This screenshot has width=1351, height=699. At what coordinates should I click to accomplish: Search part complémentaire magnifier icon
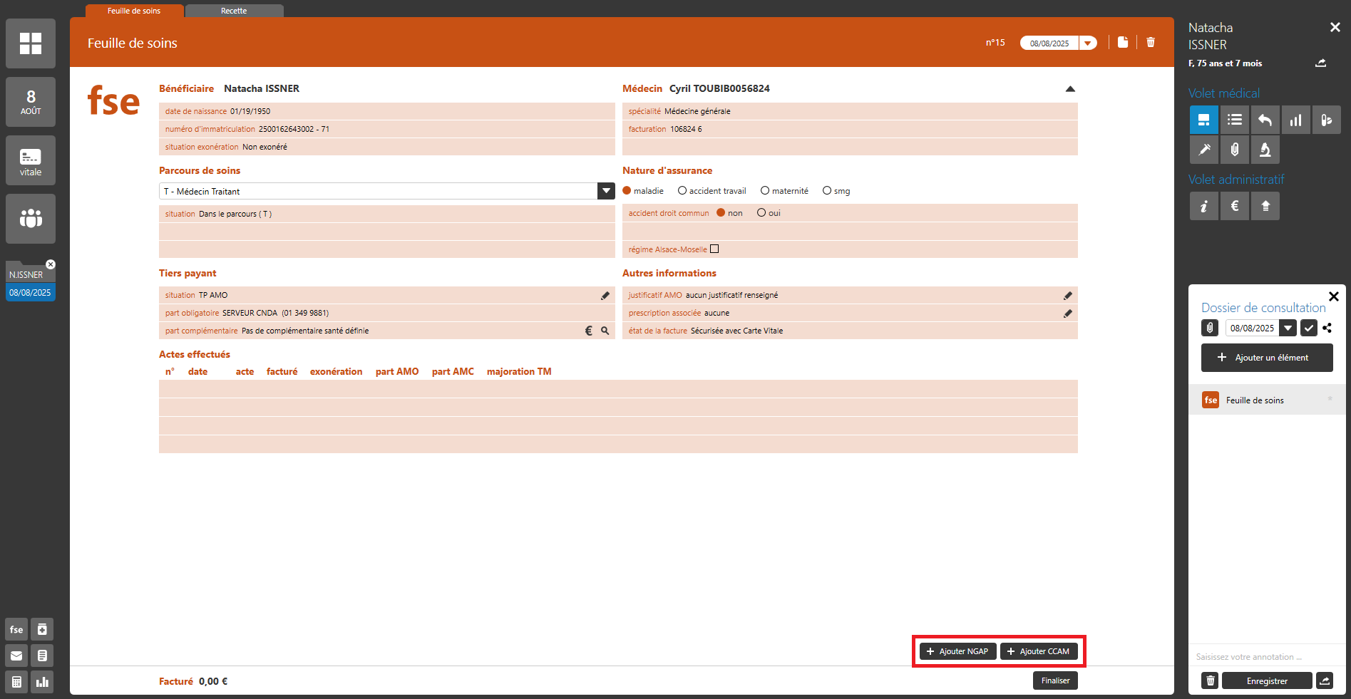click(605, 331)
